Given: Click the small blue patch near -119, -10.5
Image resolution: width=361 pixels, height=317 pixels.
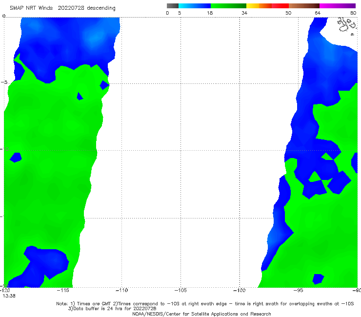Looking at the screenshot, I should coord(16,158).
